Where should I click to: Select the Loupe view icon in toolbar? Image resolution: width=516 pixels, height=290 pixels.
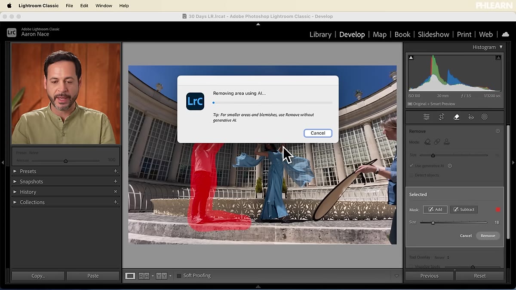coord(130,276)
